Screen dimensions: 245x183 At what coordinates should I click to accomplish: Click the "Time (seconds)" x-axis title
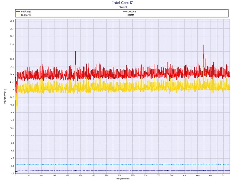point(122,179)
